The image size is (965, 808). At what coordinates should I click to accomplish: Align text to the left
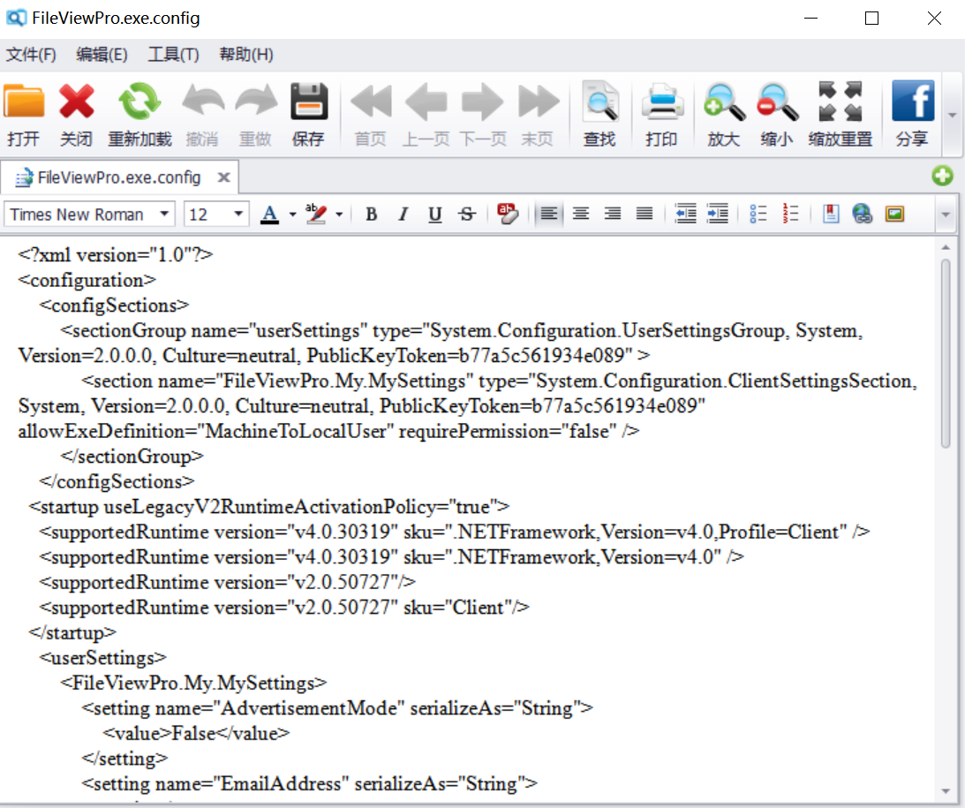pos(549,215)
